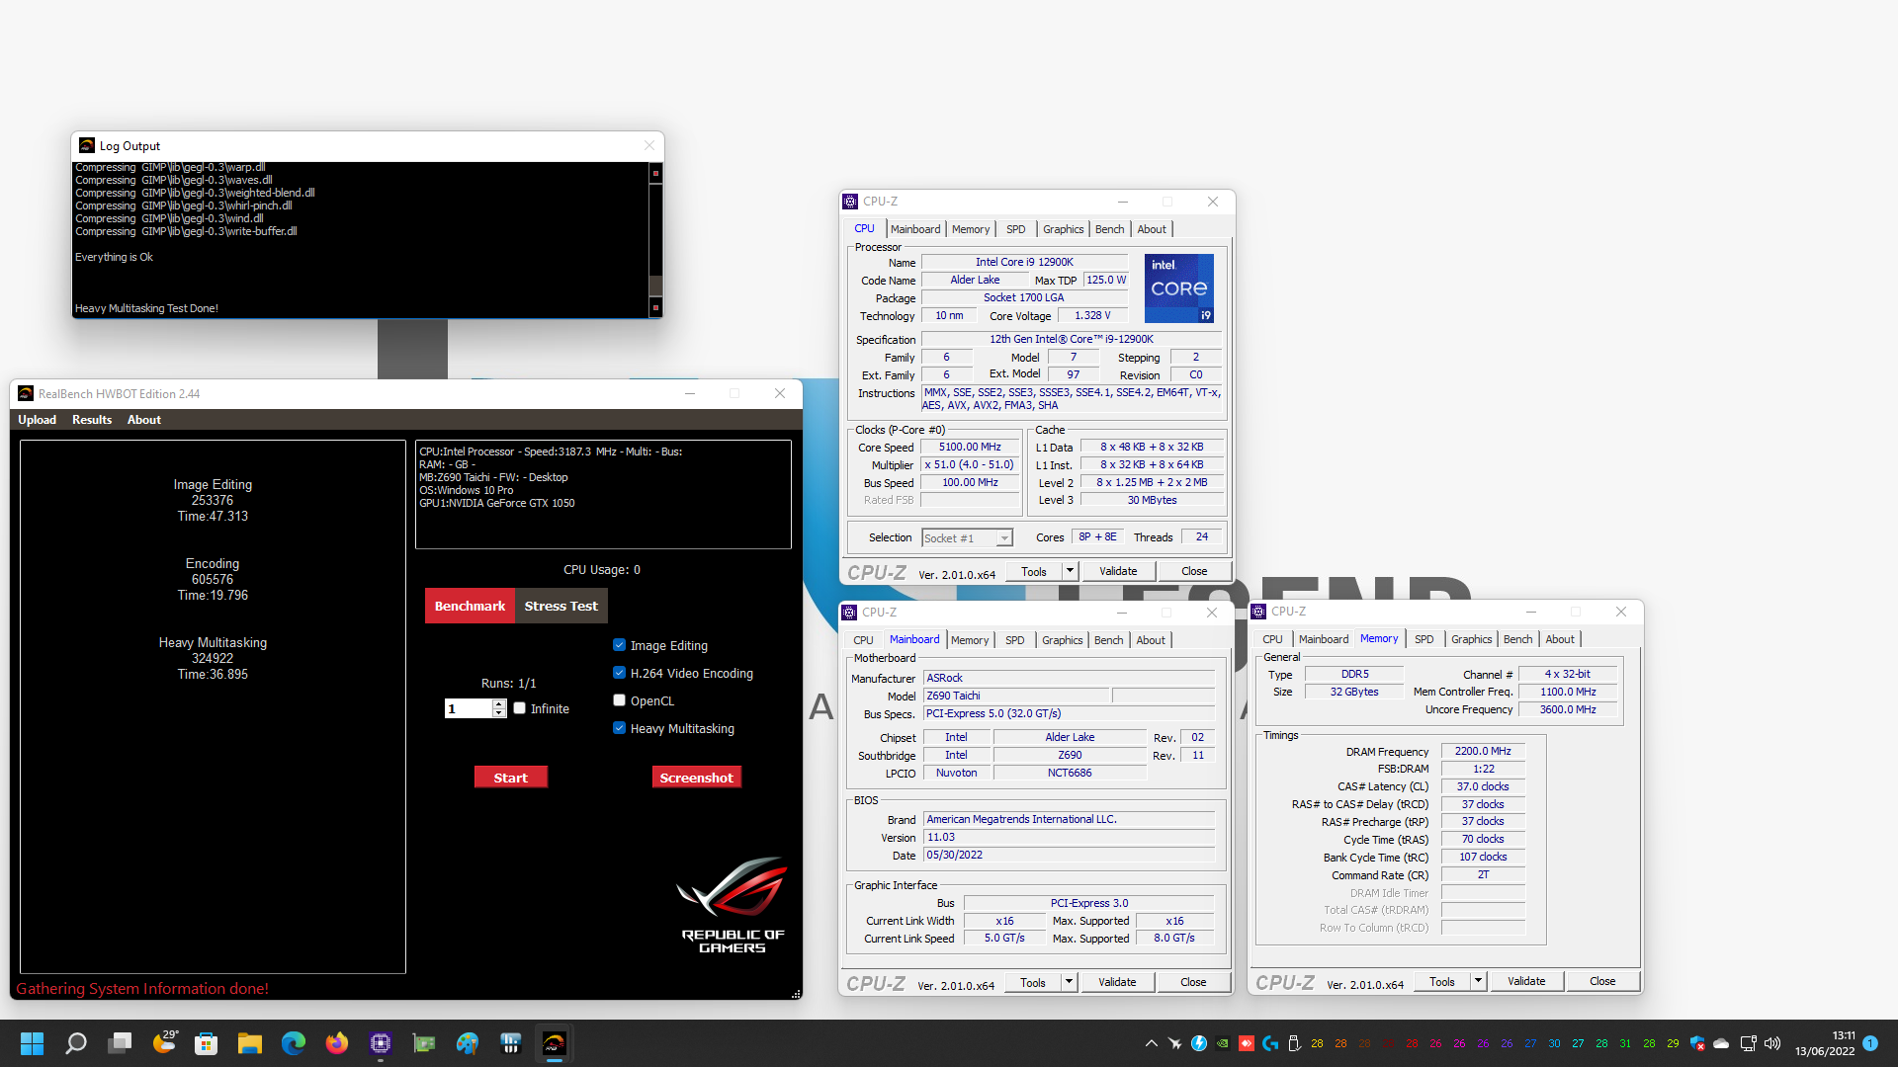The width and height of the screenshot is (1898, 1067).
Task: Increase runs with the stepper up arrow
Action: [x=499, y=703]
